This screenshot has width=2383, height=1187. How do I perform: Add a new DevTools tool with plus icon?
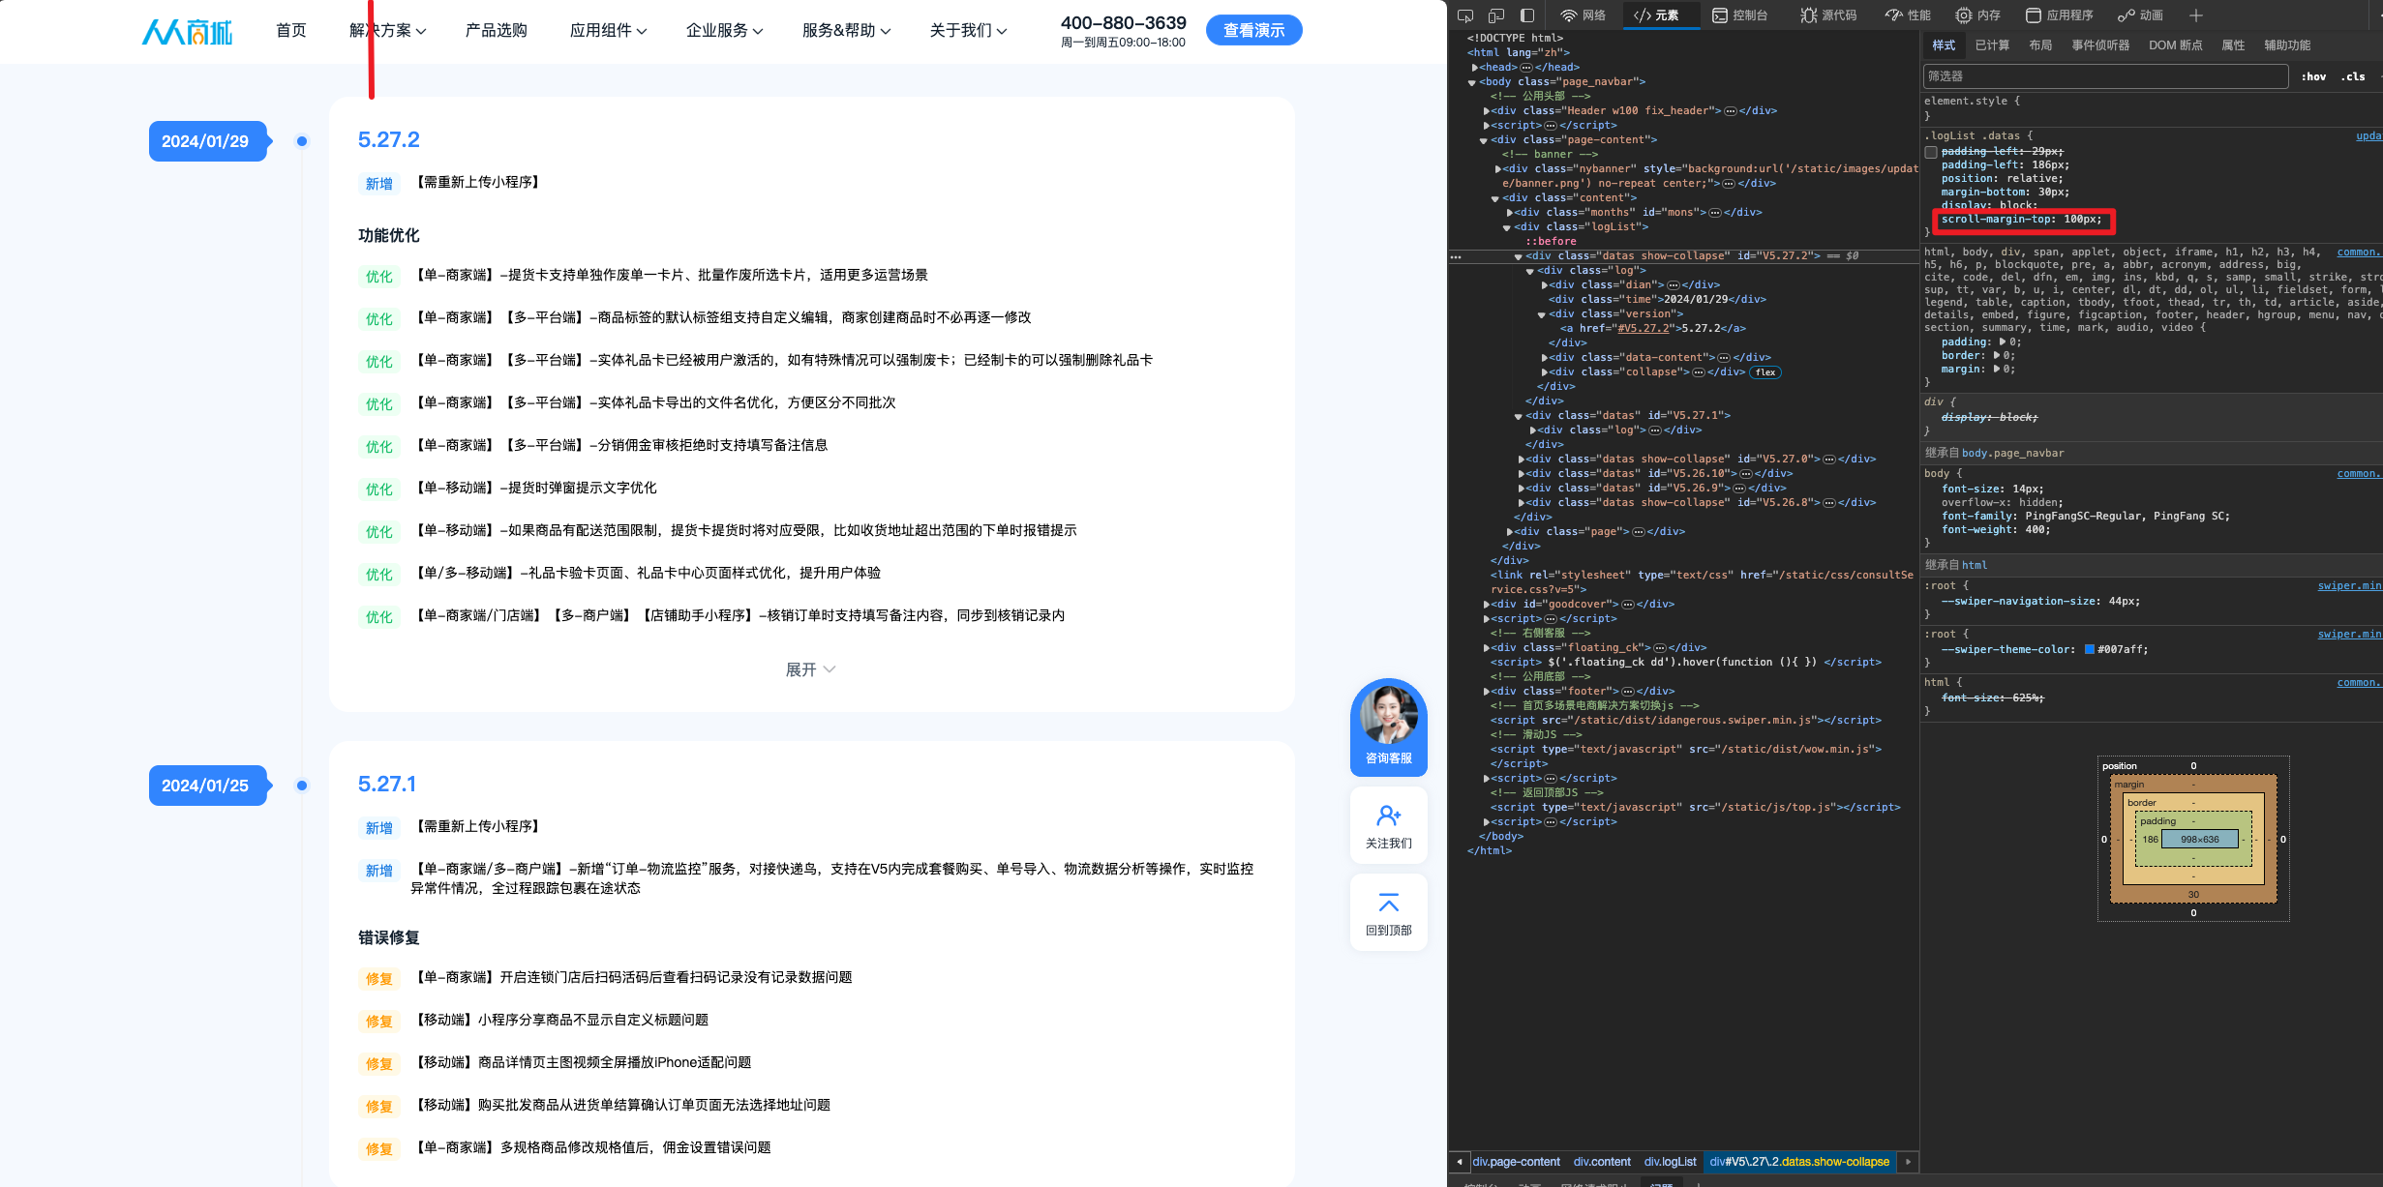[2196, 15]
